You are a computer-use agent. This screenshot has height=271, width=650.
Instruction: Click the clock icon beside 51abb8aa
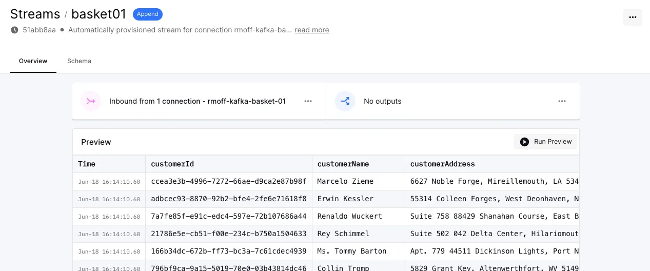(14, 30)
